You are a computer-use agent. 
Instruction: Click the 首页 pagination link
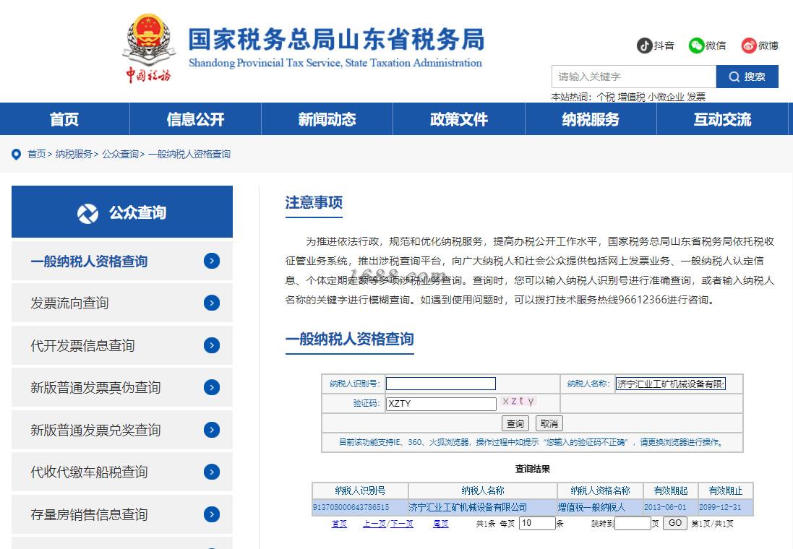point(339,524)
